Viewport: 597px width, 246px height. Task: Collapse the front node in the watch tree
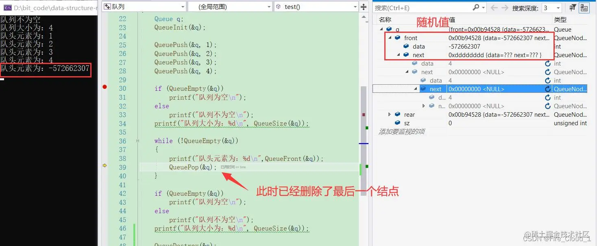tap(389, 38)
